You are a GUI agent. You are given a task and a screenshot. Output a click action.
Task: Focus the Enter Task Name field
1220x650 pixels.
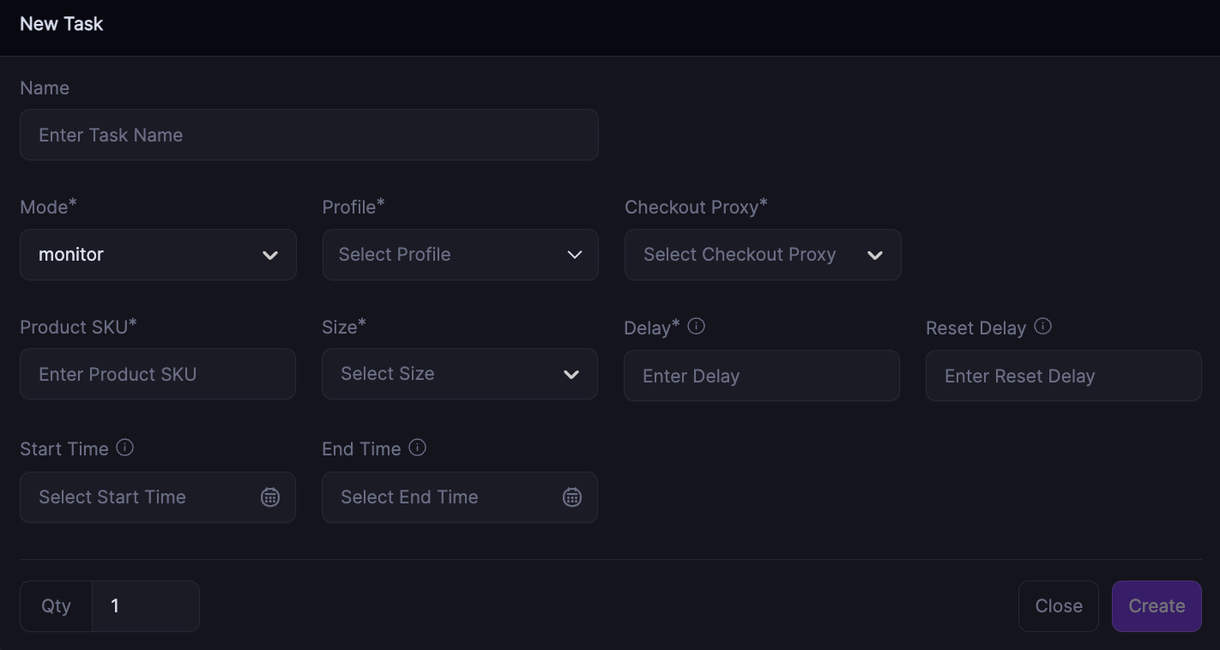(x=309, y=135)
